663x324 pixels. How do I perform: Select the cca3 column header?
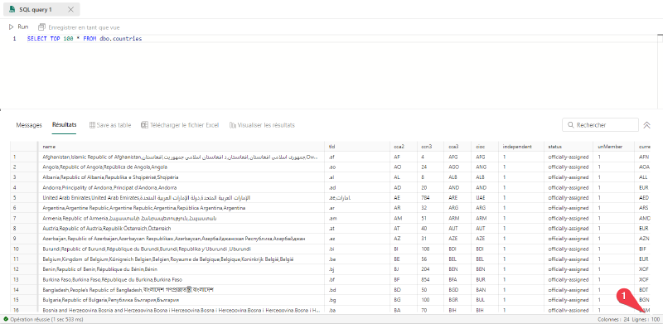tap(458, 147)
